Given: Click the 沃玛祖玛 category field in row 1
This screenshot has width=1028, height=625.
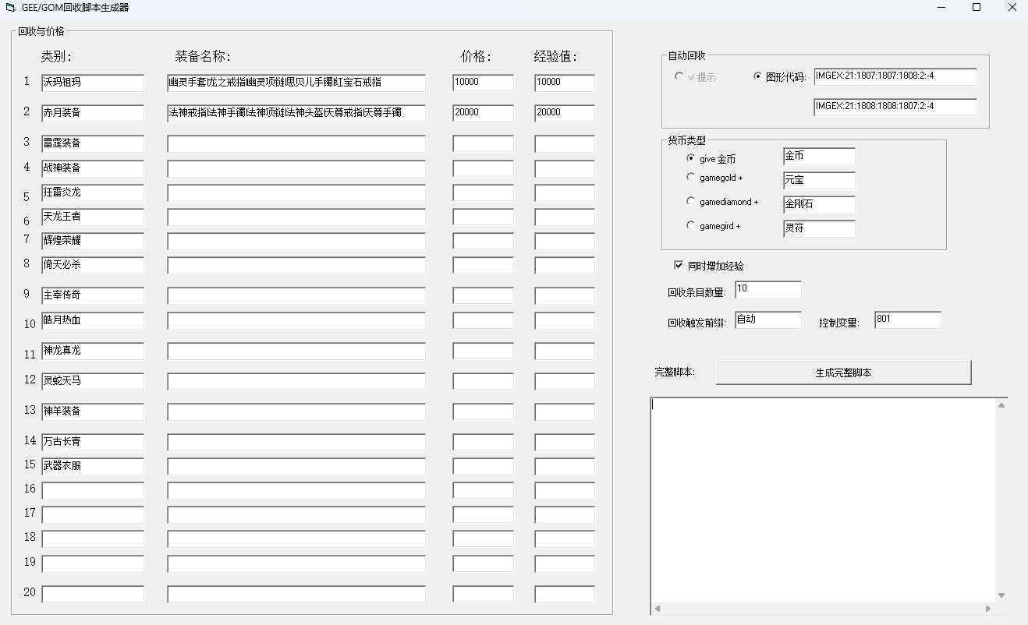Looking at the screenshot, I should [x=93, y=83].
